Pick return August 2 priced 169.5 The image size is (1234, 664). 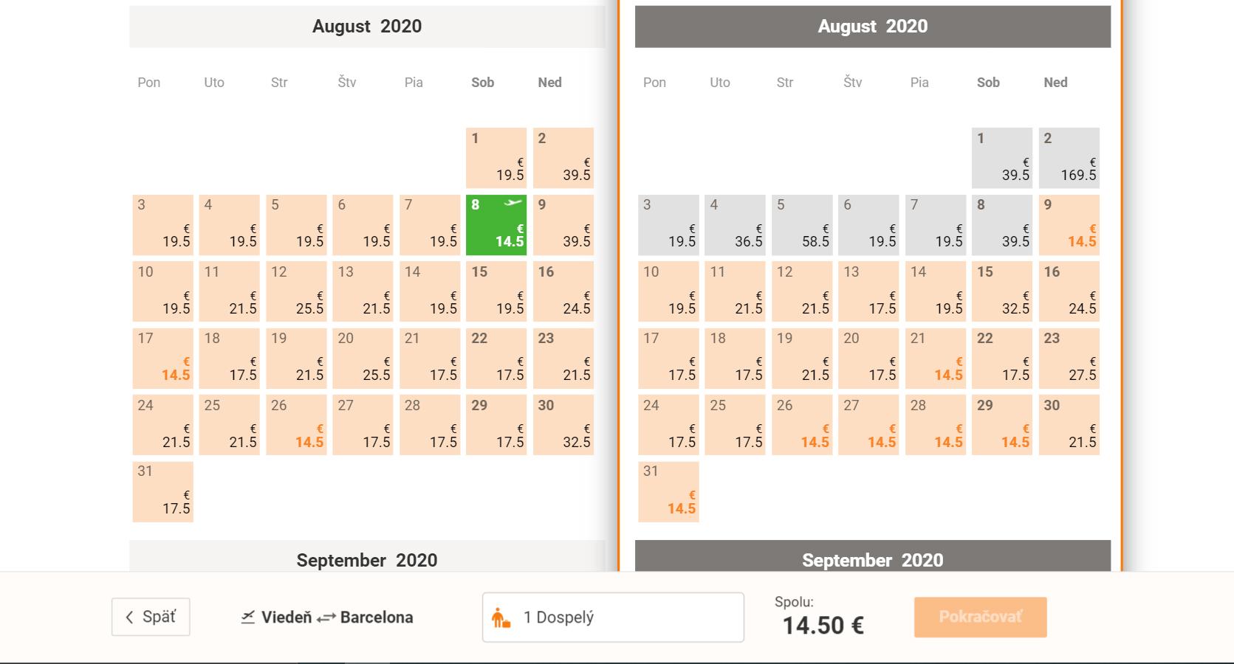pos(1069,158)
